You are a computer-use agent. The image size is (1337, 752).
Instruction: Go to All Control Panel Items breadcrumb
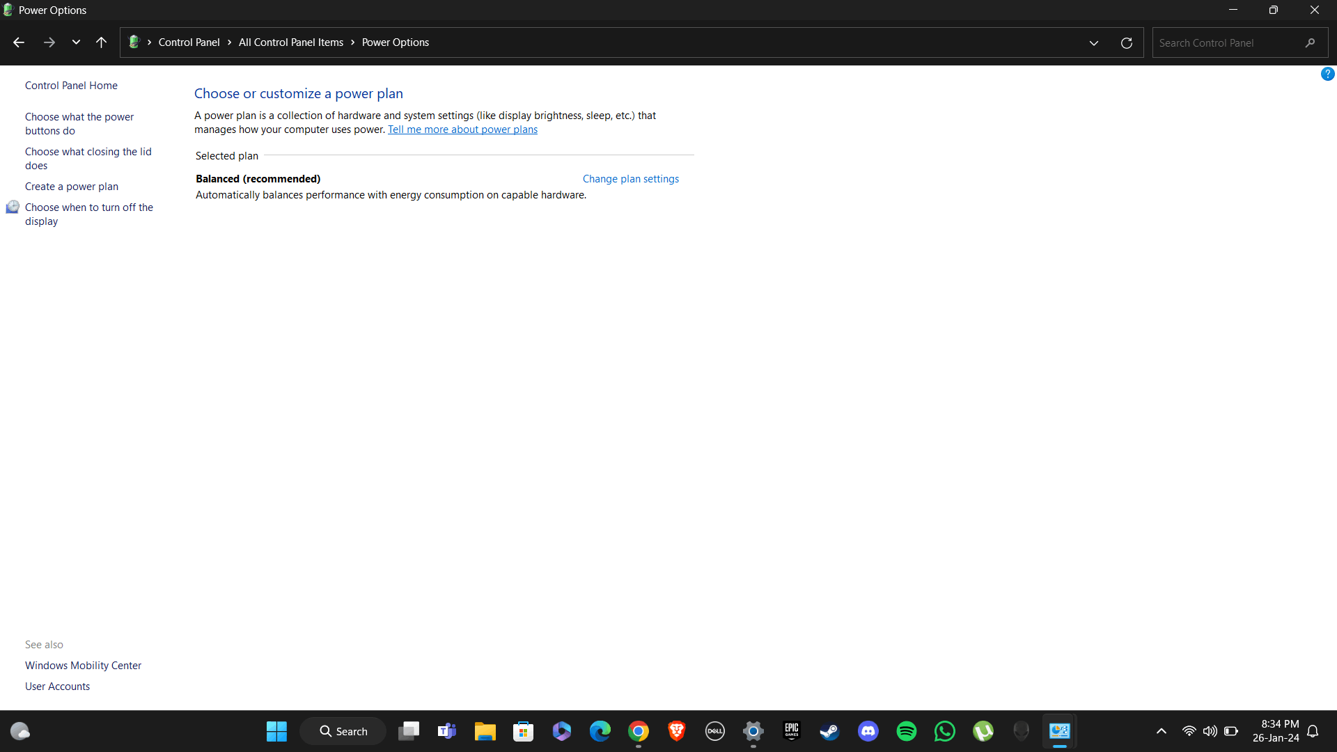290,42
